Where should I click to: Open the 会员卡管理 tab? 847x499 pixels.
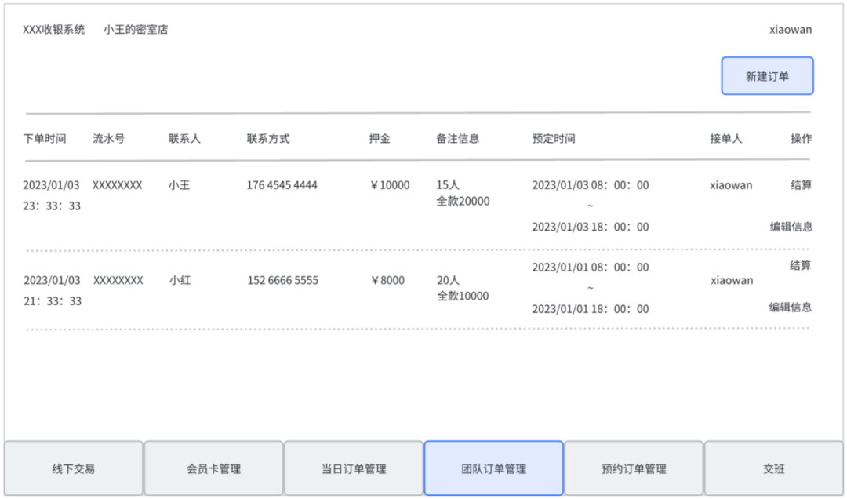click(x=213, y=468)
